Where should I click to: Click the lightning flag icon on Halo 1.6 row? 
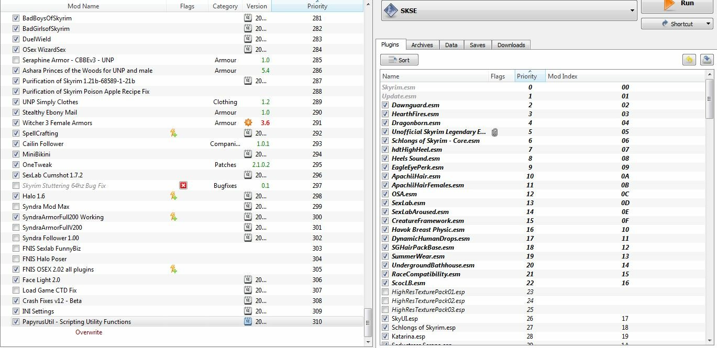(x=173, y=196)
